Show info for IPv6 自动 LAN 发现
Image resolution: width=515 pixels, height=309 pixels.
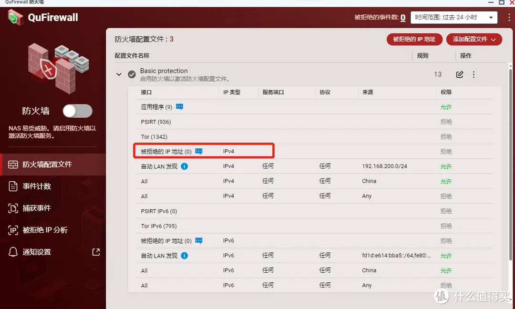[x=185, y=256]
